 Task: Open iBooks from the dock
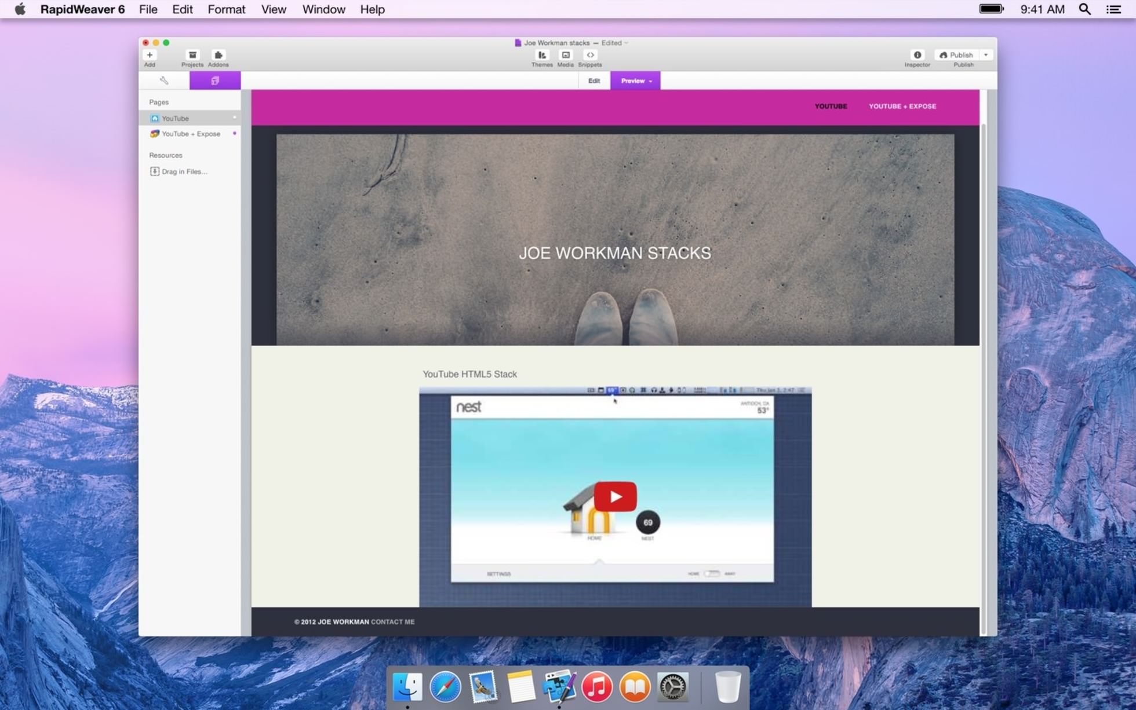635,687
